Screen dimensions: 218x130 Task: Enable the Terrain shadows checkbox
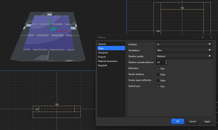(158, 74)
